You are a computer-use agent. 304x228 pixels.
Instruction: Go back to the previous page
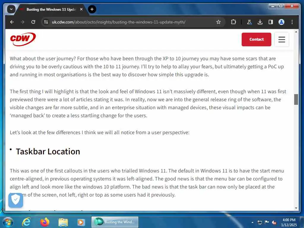tap(12, 22)
